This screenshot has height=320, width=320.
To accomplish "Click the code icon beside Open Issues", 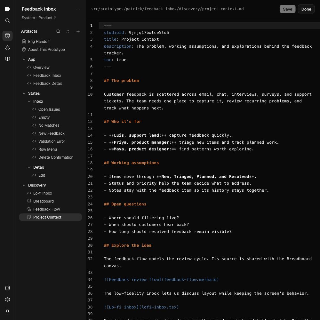I will pos(34,109).
